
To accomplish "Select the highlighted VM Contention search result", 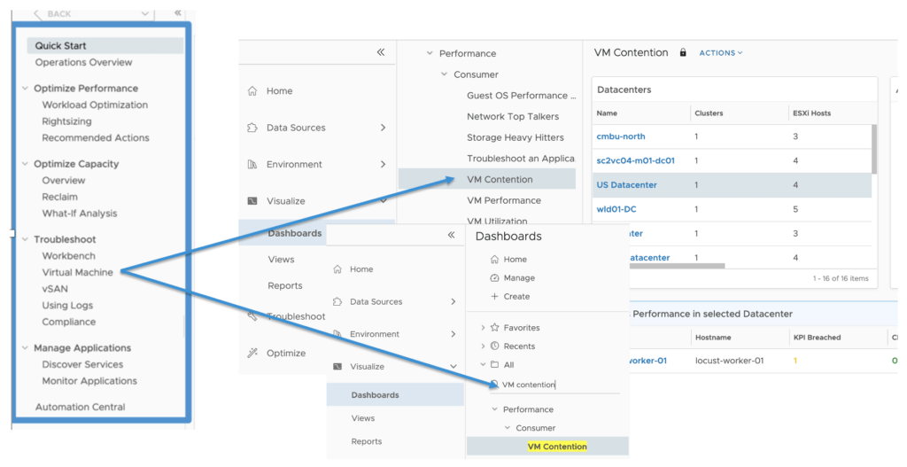I will [556, 447].
